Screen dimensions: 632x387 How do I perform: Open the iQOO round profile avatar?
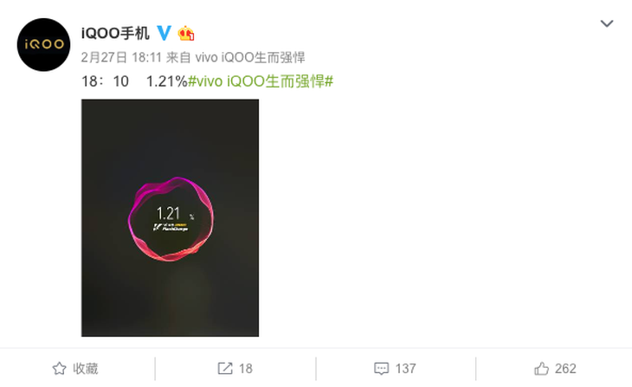point(43,45)
